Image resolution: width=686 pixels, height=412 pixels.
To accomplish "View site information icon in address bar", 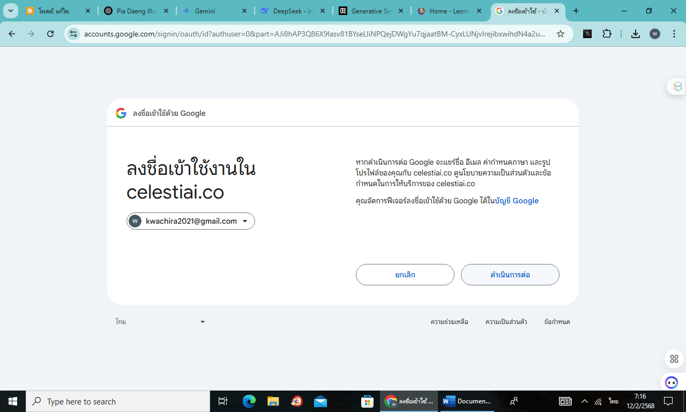I will coord(73,34).
